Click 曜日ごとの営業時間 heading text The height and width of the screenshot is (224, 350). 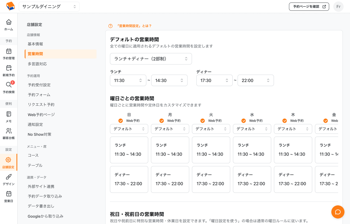point(132,98)
